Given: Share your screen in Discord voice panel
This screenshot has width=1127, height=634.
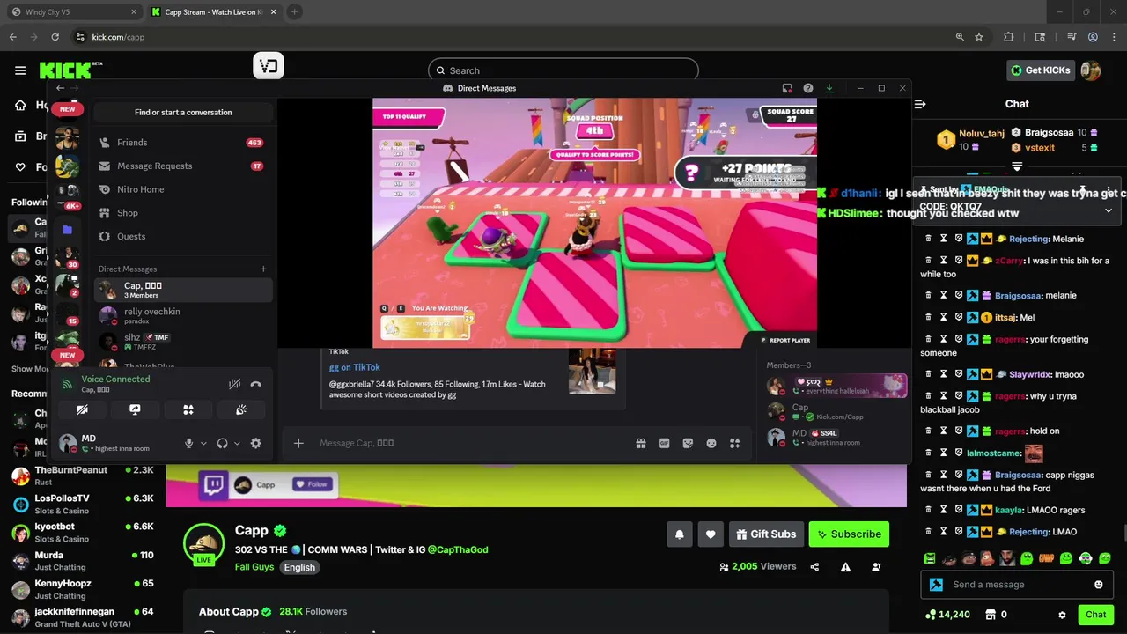Looking at the screenshot, I should tap(135, 409).
